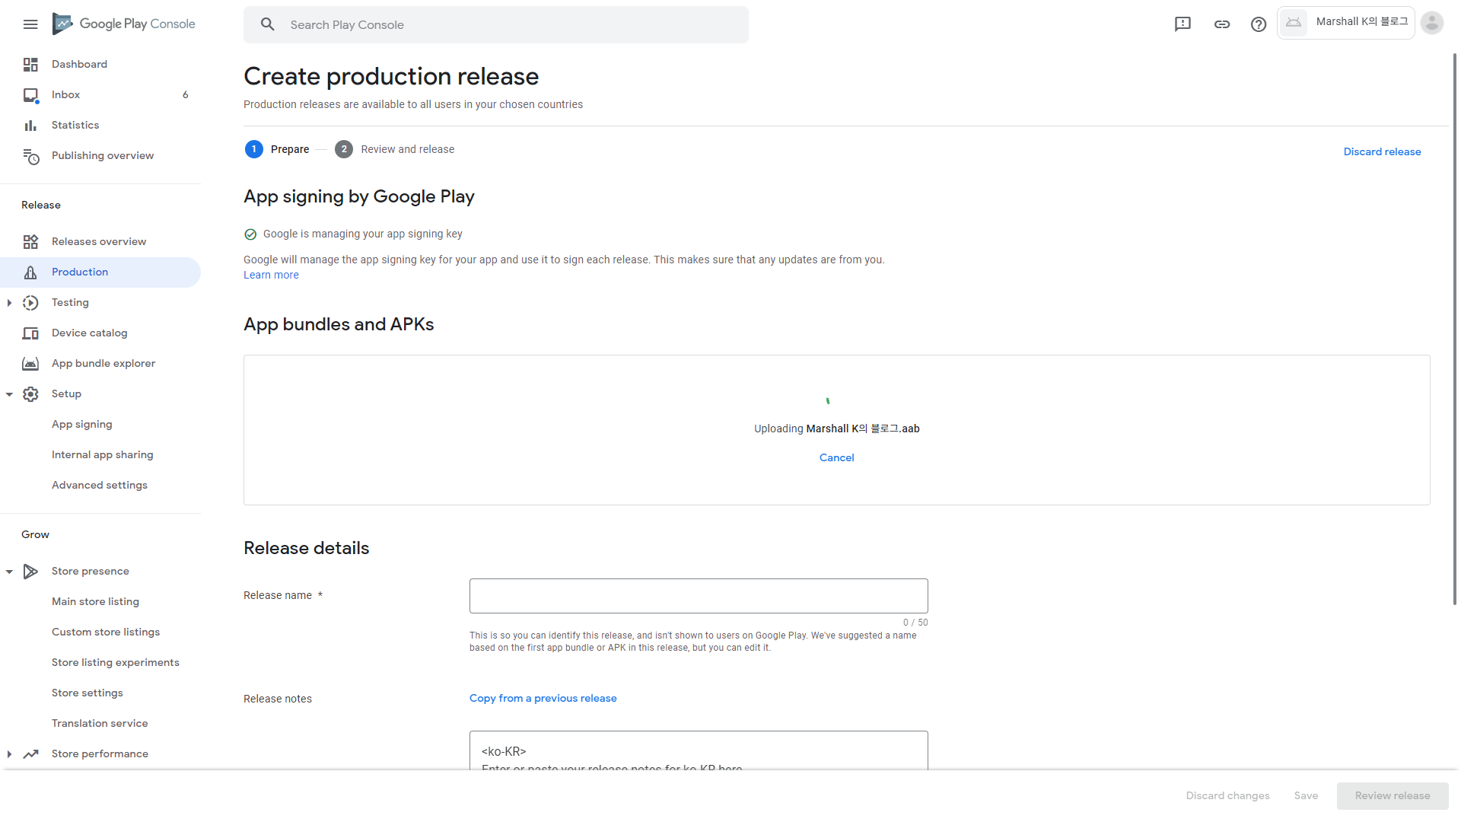Image resolution: width=1461 pixels, height=822 pixels.
Task: Click the Dashboard sidebar icon
Action: [x=30, y=65]
